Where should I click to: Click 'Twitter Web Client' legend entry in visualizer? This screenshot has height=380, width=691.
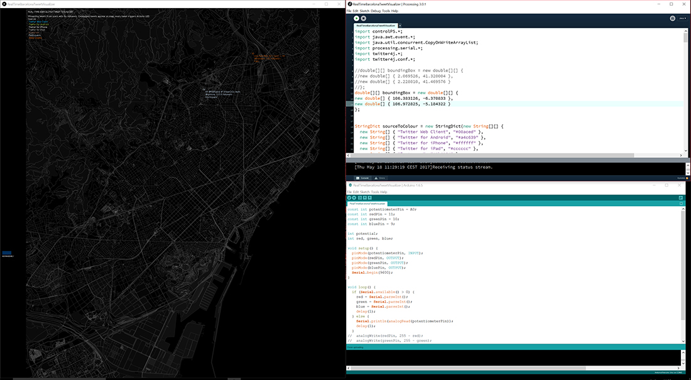pos(38,21)
